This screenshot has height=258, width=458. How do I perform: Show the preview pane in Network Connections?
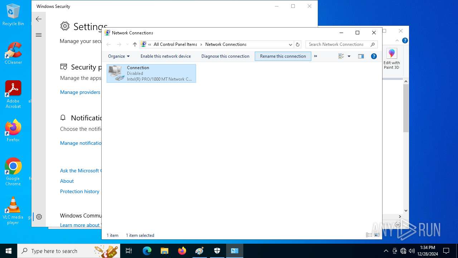[361, 56]
